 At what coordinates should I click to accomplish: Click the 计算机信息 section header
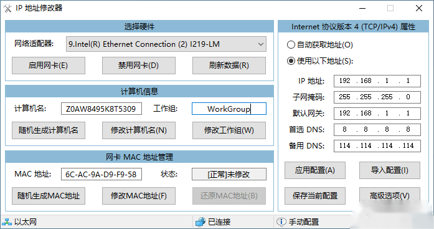coord(139,91)
